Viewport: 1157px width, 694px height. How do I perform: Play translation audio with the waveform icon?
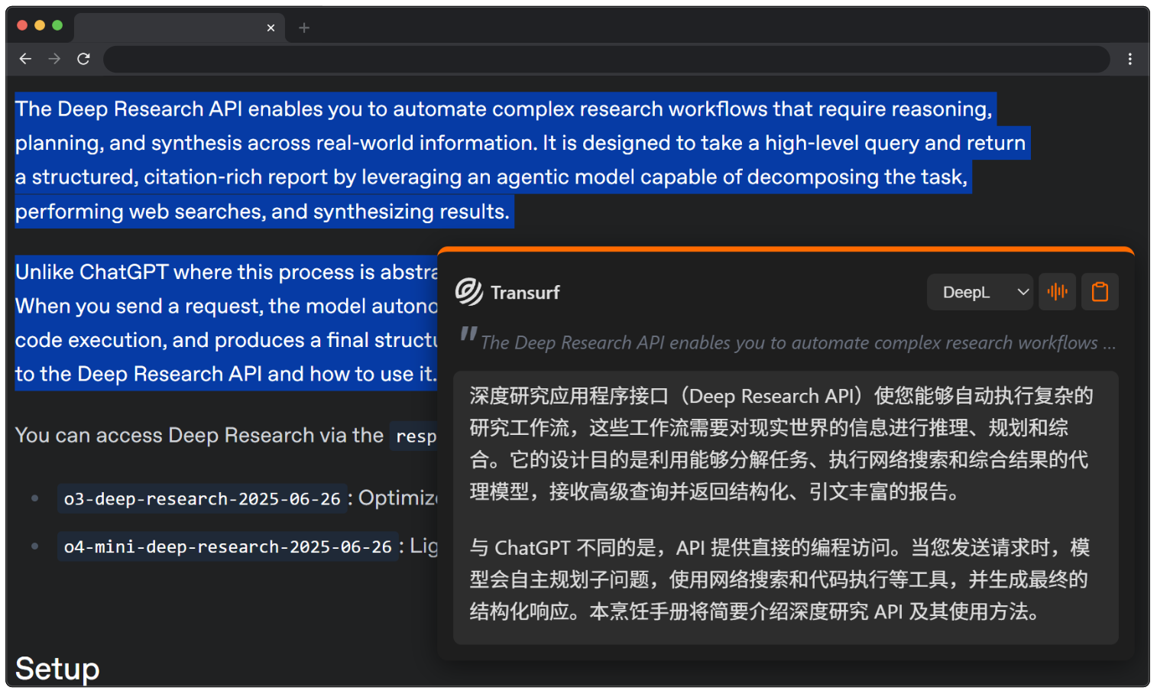pyautogui.click(x=1058, y=292)
